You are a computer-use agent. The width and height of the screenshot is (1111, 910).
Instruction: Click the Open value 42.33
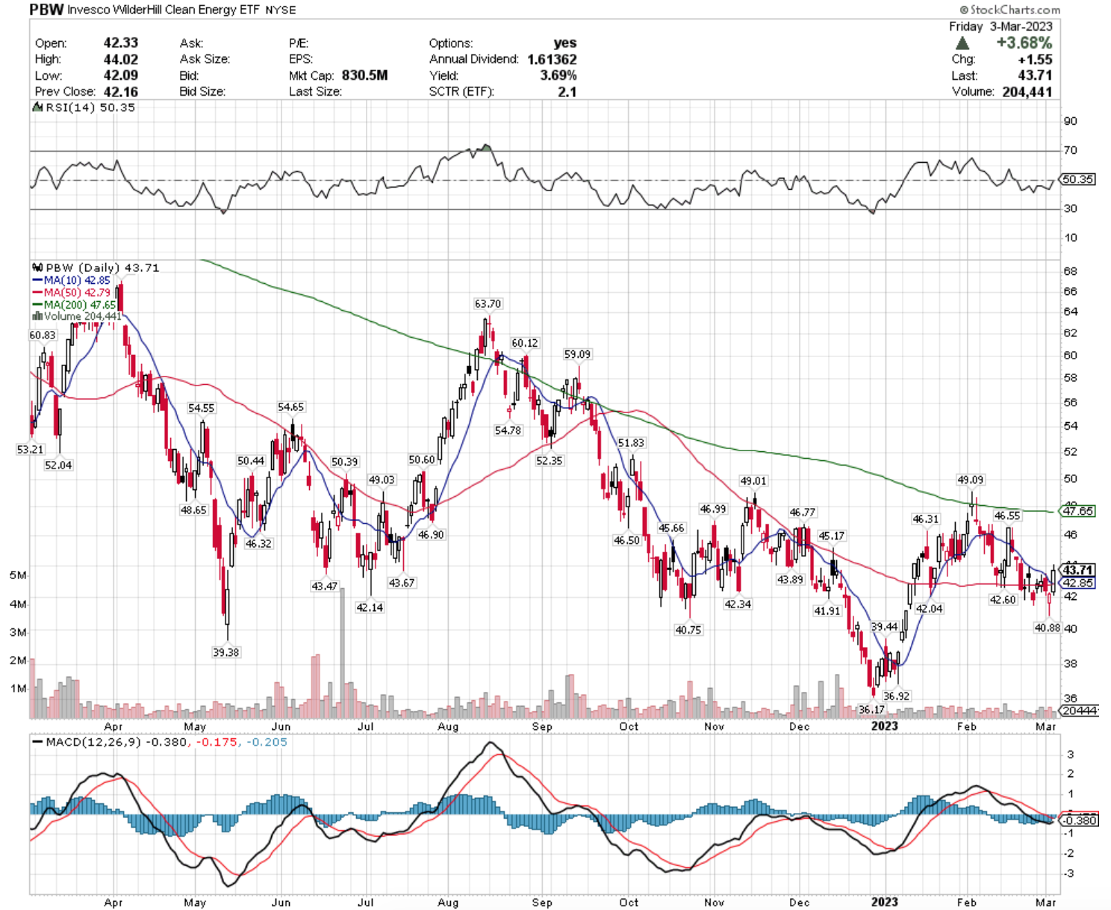(x=121, y=43)
